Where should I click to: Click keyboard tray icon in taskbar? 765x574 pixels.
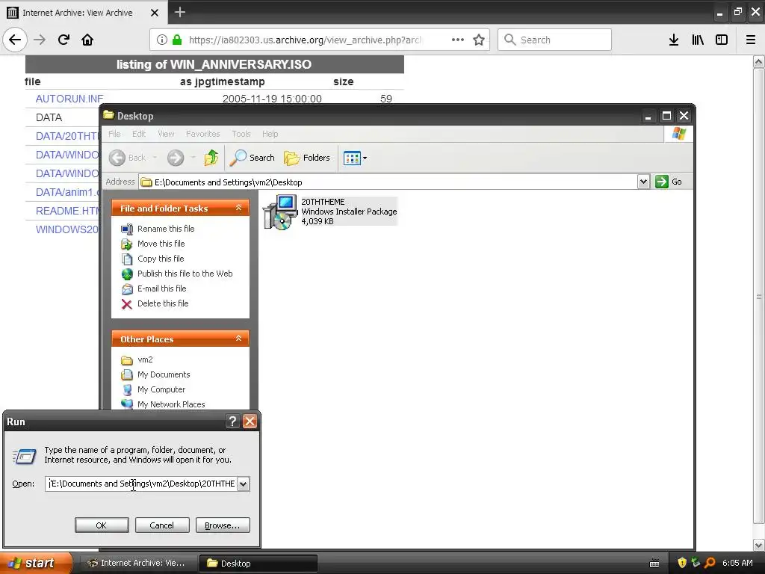pyautogui.click(x=654, y=564)
